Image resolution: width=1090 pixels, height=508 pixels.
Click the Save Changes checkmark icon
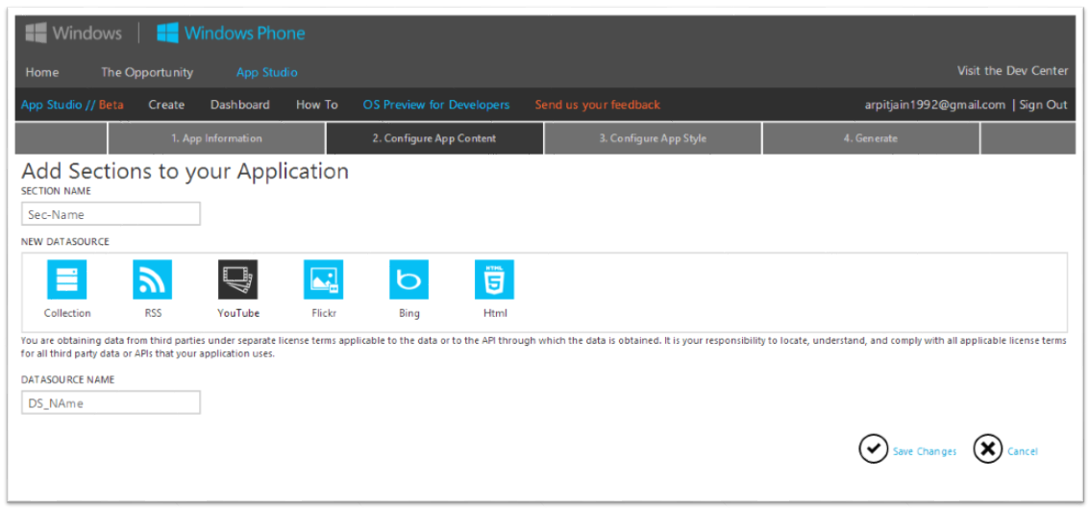873,448
